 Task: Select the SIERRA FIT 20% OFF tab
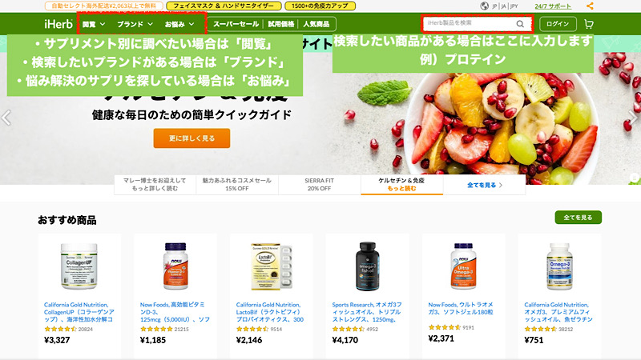point(319,185)
